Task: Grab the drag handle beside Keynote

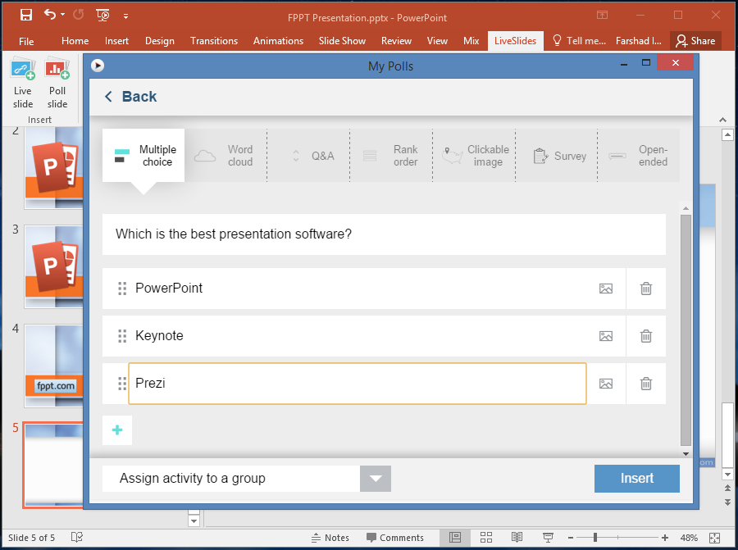Action: (122, 336)
